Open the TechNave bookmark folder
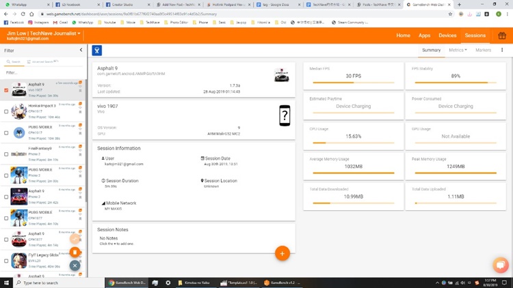This screenshot has height=288, width=513. (x=150, y=23)
